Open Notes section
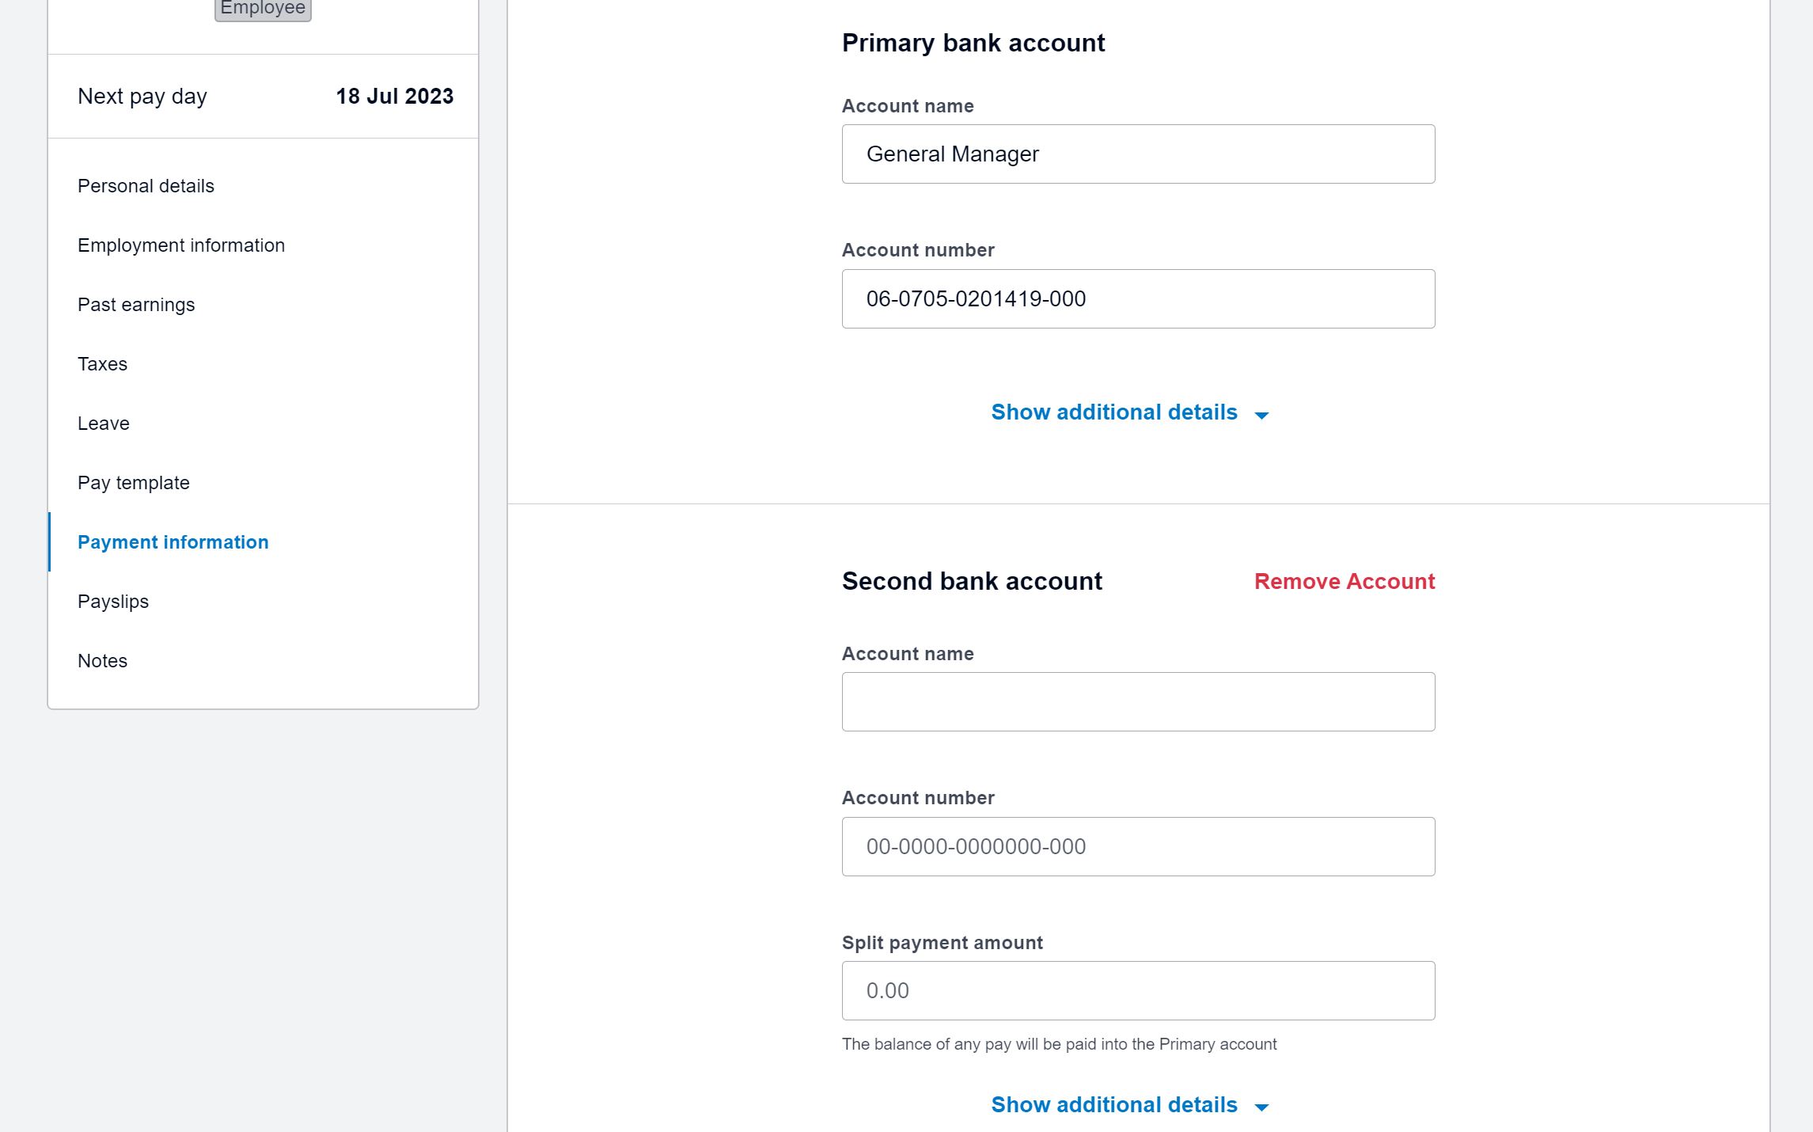This screenshot has height=1132, width=1813. click(x=101, y=660)
